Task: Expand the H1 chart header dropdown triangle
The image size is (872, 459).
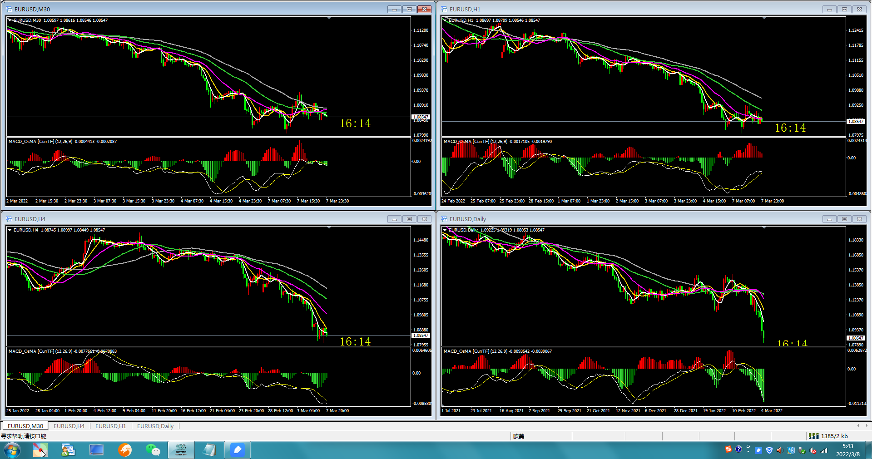Action: [x=445, y=20]
